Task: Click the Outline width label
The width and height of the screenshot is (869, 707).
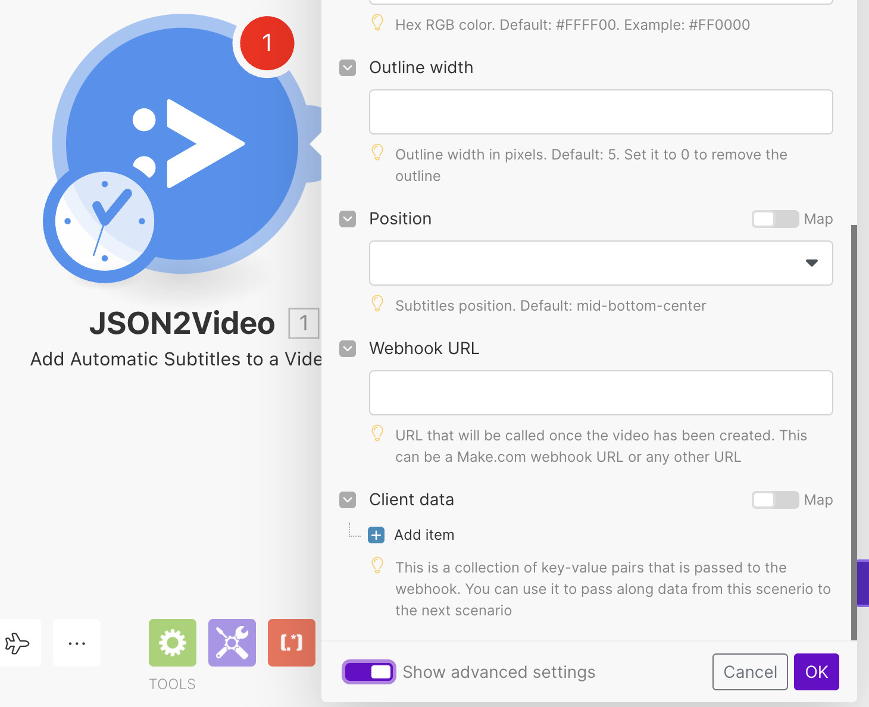Action: click(421, 68)
